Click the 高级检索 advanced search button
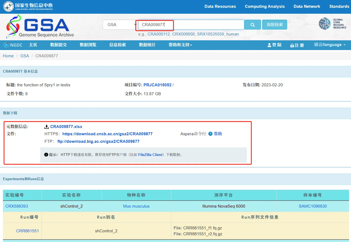351x242 pixels. point(274,25)
